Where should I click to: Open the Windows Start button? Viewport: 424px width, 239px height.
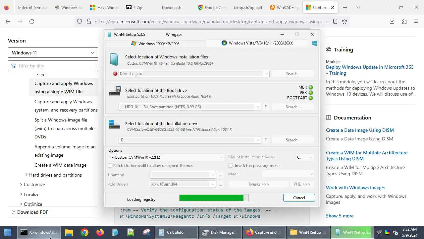click(x=8, y=232)
